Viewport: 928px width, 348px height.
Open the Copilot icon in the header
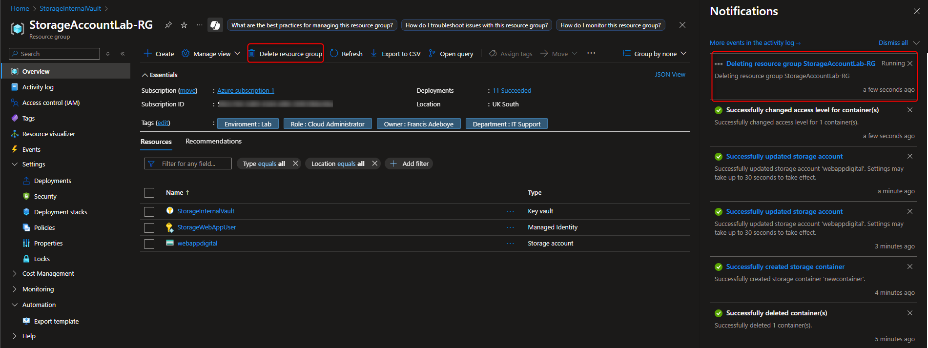[215, 25]
